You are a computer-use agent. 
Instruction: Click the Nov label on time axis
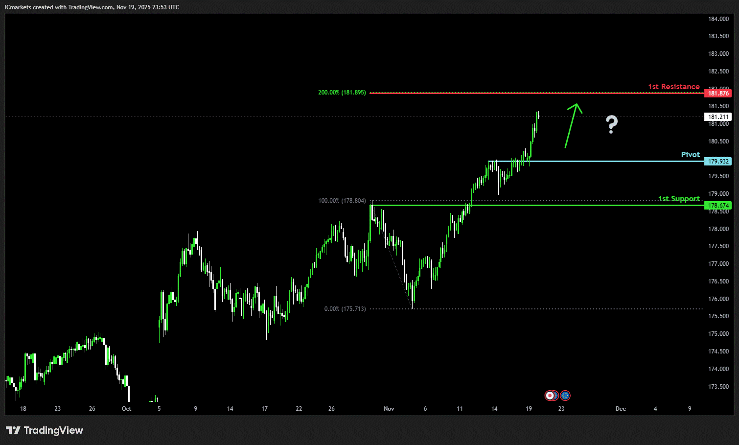(389, 409)
